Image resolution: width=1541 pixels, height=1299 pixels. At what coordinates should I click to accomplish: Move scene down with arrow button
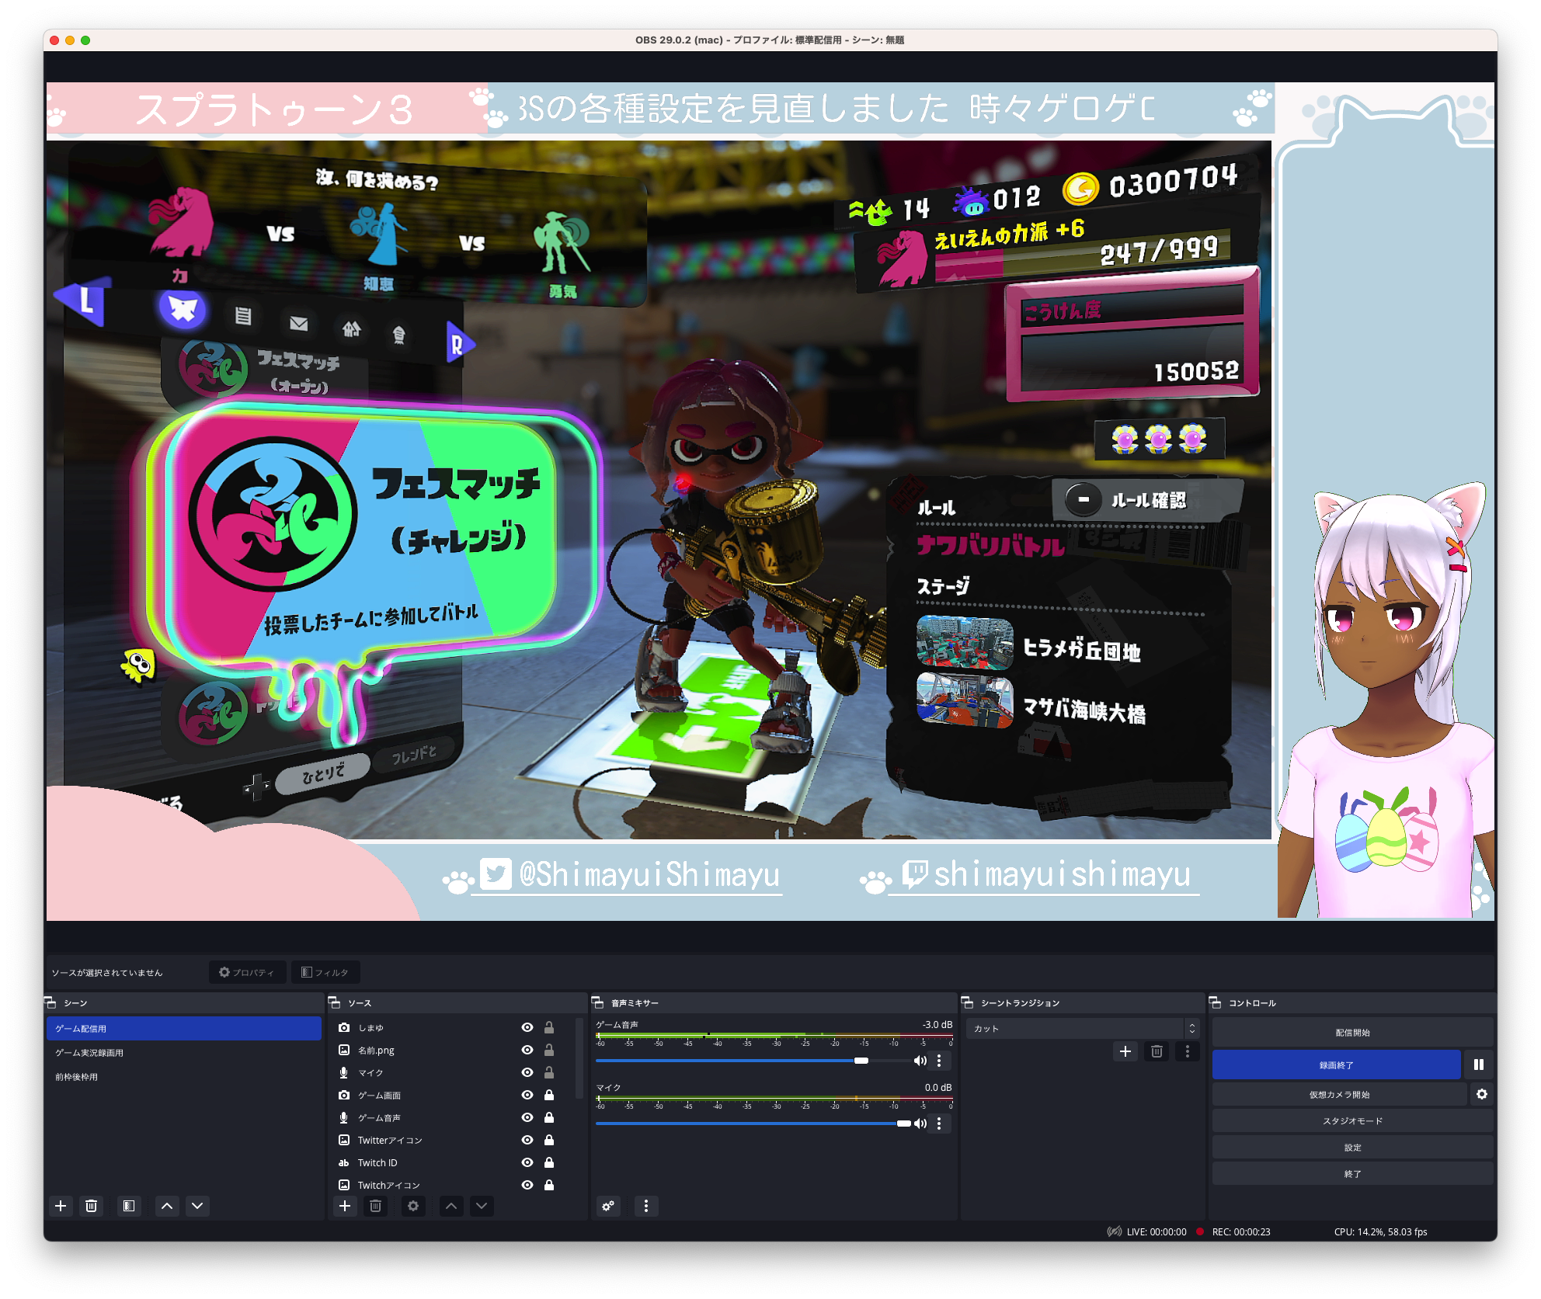pos(197,1206)
